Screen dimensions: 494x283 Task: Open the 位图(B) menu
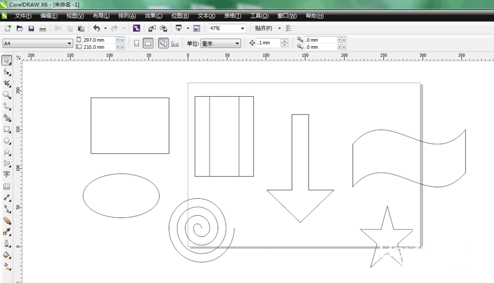pos(180,16)
